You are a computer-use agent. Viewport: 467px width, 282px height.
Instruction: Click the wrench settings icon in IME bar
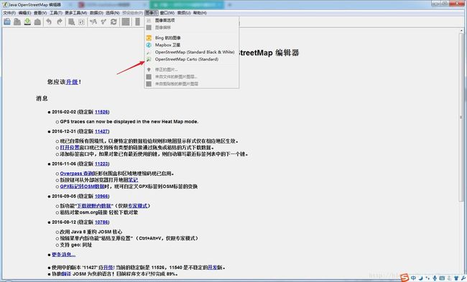click(x=463, y=278)
